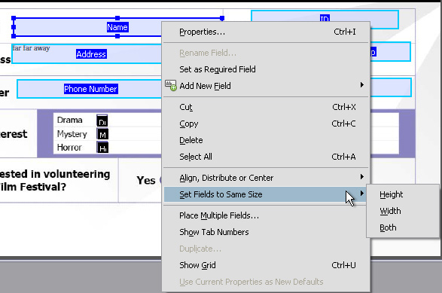The image size is (442, 293).
Task: Select the Horror checkbox field
Action: click(x=102, y=147)
